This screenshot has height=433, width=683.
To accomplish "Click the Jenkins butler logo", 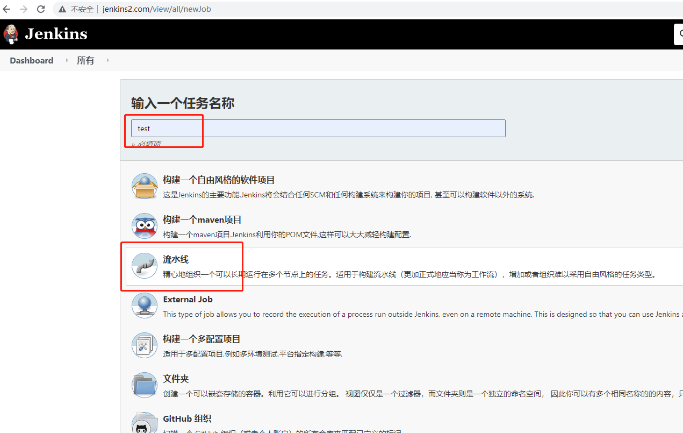I will tap(11, 33).
